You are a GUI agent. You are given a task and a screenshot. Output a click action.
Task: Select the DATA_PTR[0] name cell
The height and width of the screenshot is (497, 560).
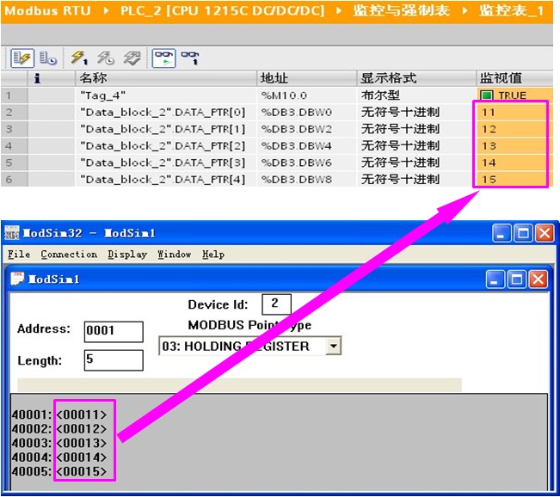pyautogui.click(x=166, y=112)
